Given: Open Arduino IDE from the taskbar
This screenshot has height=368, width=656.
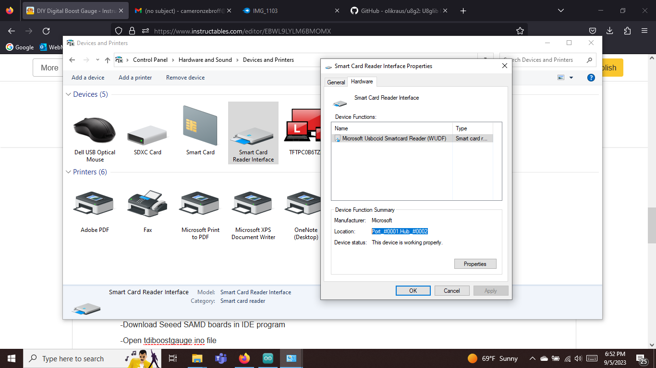Looking at the screenshot, I should 268,358.
